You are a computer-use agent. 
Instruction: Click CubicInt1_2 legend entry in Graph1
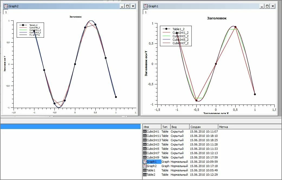pos(181,33)
